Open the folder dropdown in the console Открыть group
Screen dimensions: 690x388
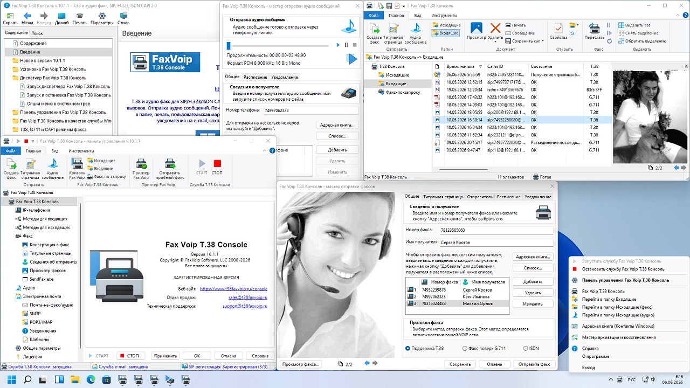point(575,25)
